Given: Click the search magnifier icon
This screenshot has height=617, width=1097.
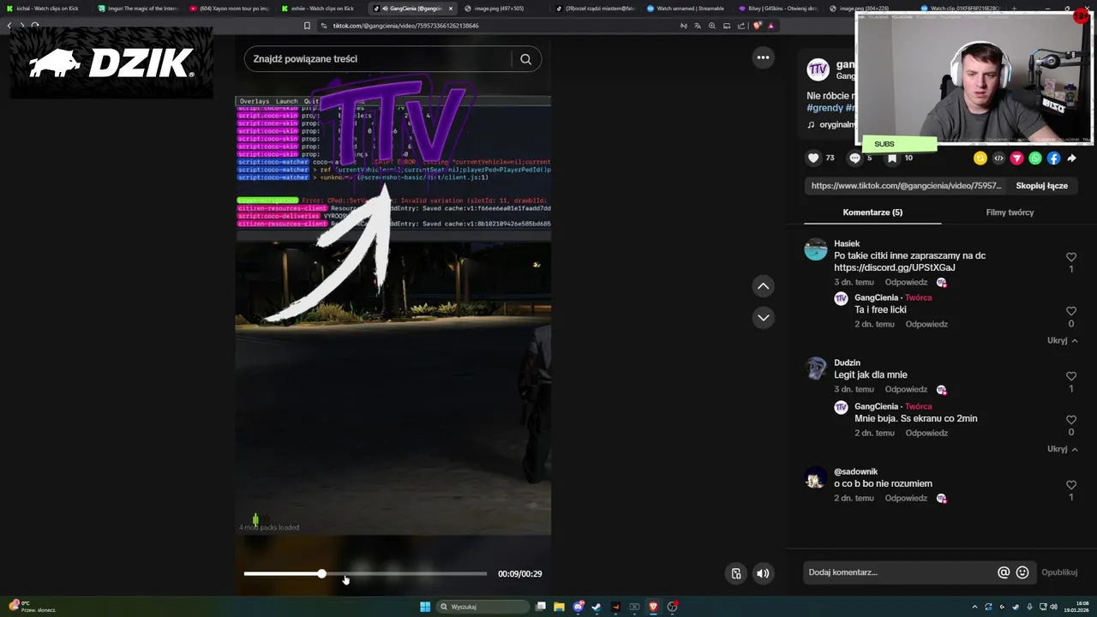Looking at the screenshot, I should click(x=525, y=59).
